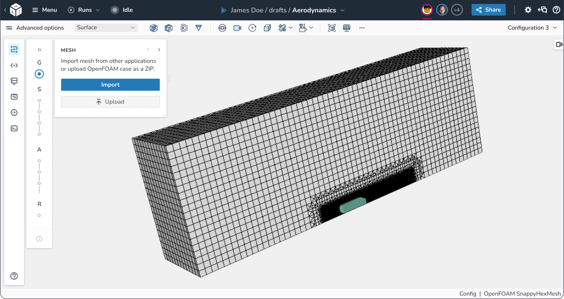Open the mesh grid display toolbar icon

click(346, 28)
